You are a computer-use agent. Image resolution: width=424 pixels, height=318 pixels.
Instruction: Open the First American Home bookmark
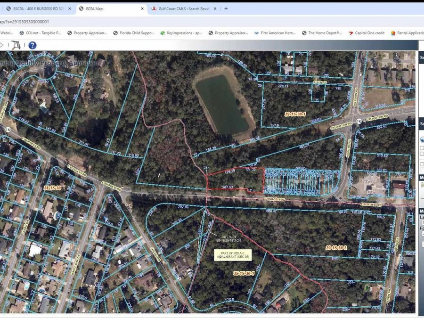(274, 33)
